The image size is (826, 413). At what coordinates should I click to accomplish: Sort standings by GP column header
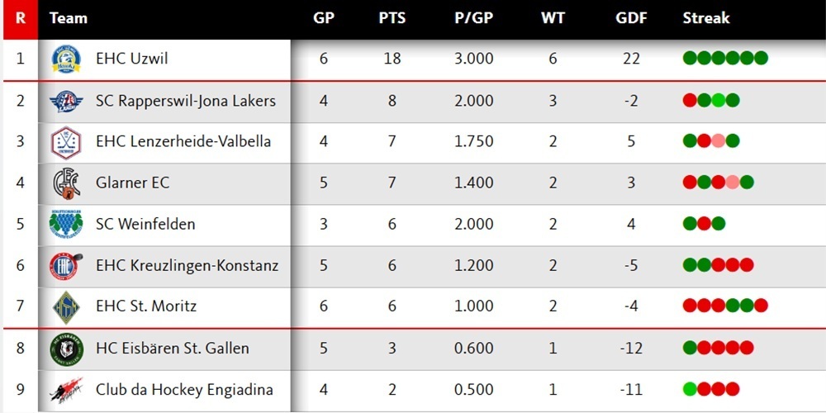324,18
